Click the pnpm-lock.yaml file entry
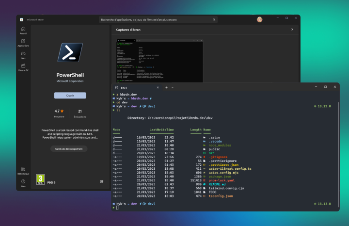Screen dimensions: 349x226 222,180
